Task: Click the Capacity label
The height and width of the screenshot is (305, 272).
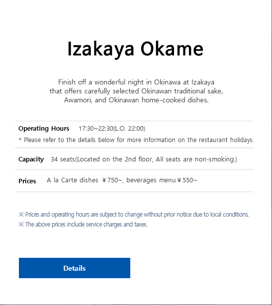Action: tap(31, 159)
